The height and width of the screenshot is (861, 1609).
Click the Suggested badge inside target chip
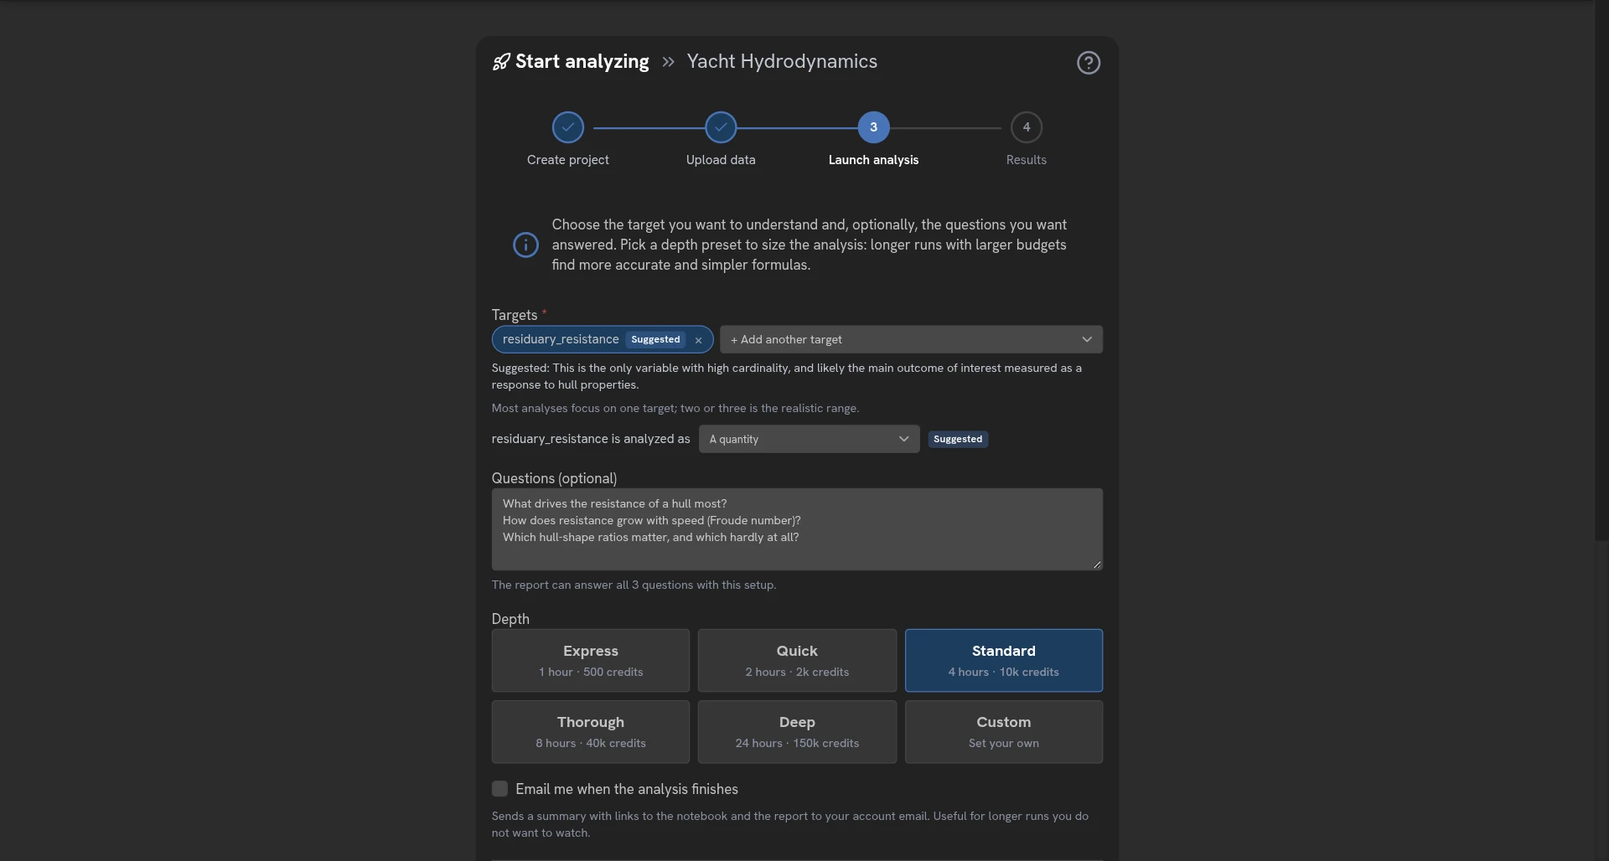(x=655, y=339)
